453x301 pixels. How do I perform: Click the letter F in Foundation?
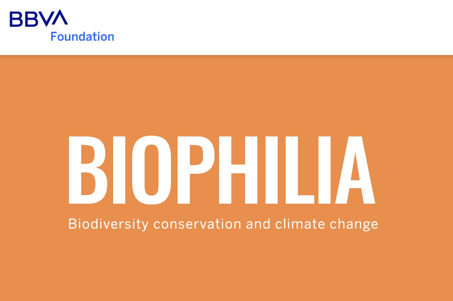pyautogui.click(x=54, y=36)
